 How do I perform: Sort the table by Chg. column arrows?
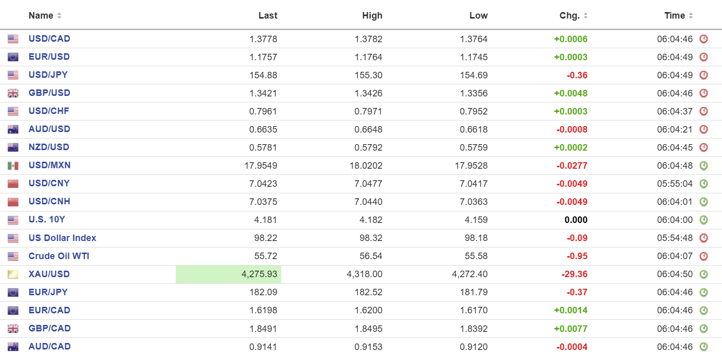click(585, 16)
